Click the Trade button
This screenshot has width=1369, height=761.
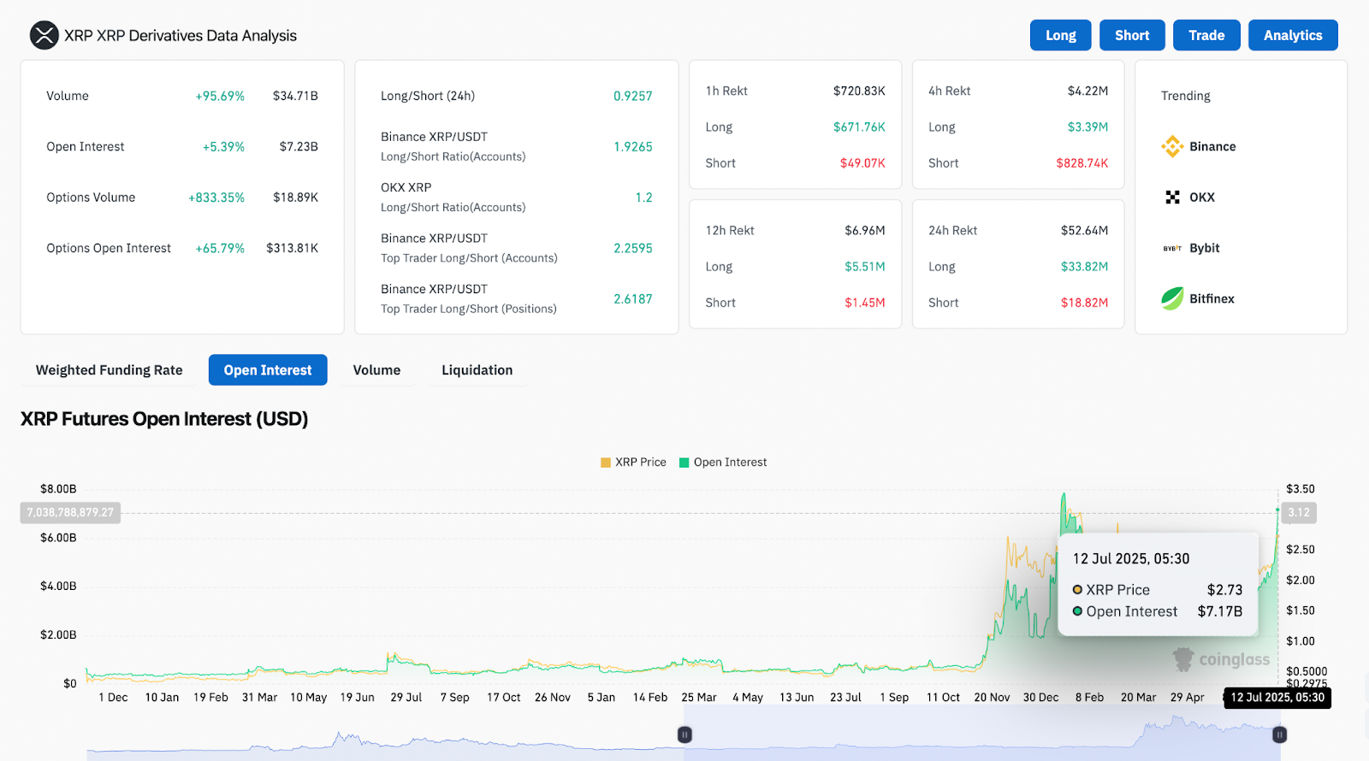click(1206, 36)
